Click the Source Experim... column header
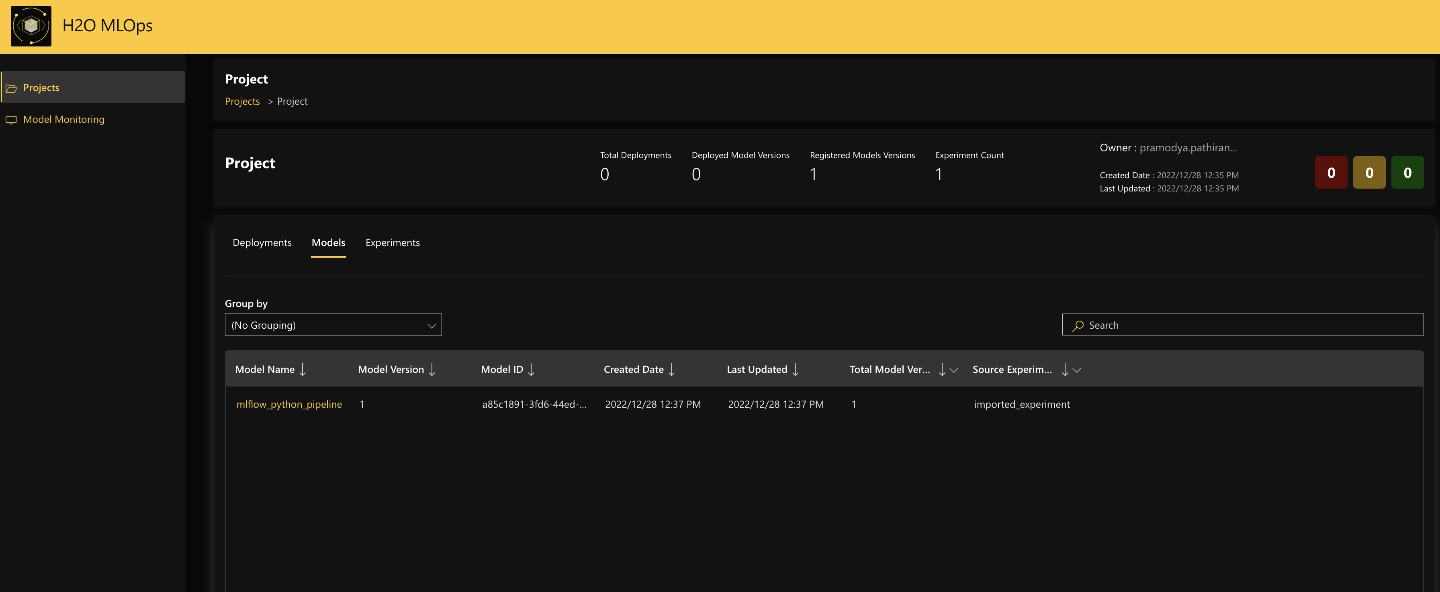Image resolution: width=1440 pixels, height=592 pixels. pyautogui.click(x=1012, y=370)
